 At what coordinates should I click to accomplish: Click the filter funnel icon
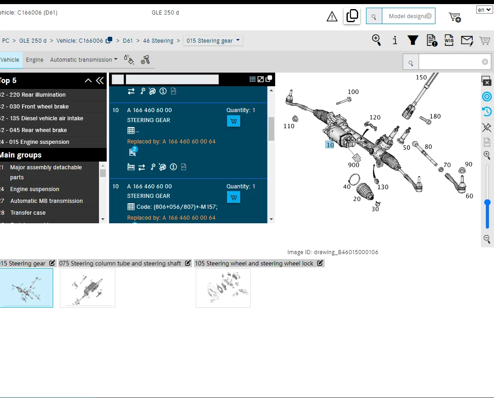pyautogui.click(x=413, y=40)
